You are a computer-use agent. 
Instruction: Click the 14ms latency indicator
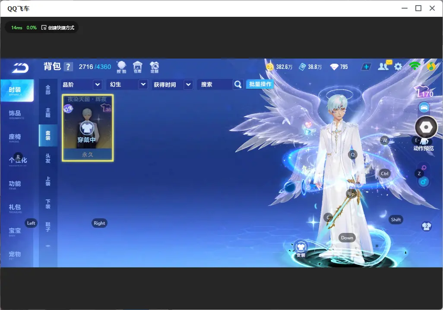17,28
